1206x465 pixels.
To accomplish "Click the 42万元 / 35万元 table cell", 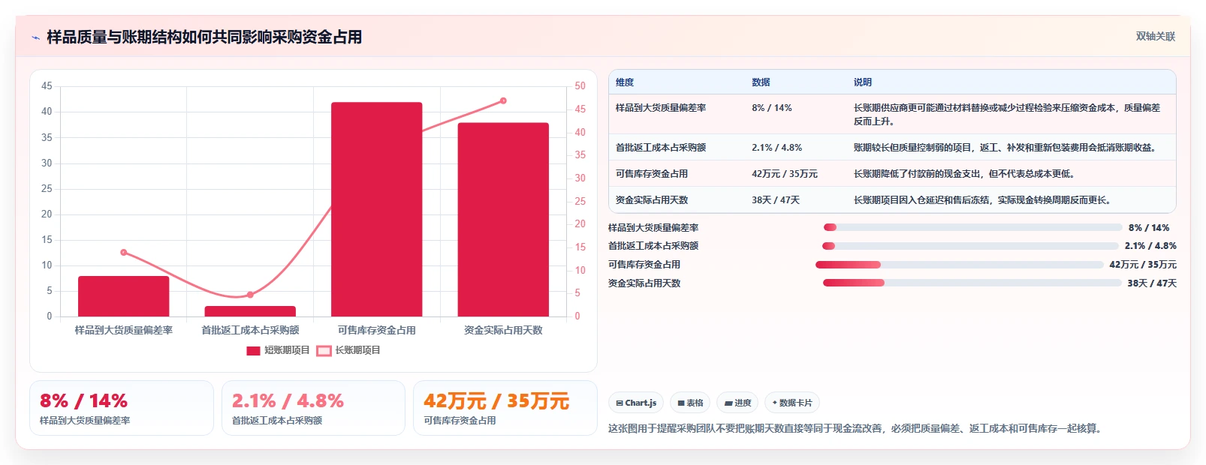I will point(785,174).
